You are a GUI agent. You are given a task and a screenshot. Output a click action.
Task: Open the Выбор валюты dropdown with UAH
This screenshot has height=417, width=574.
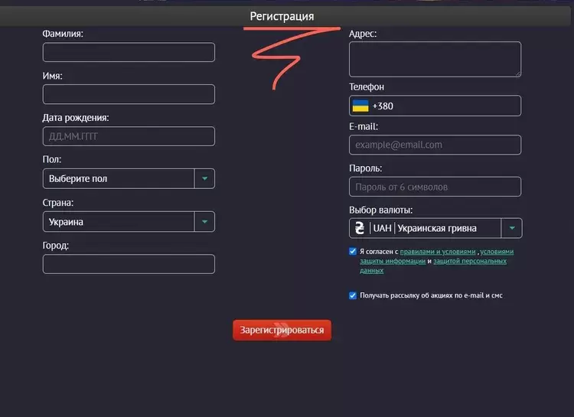[435, 228]
